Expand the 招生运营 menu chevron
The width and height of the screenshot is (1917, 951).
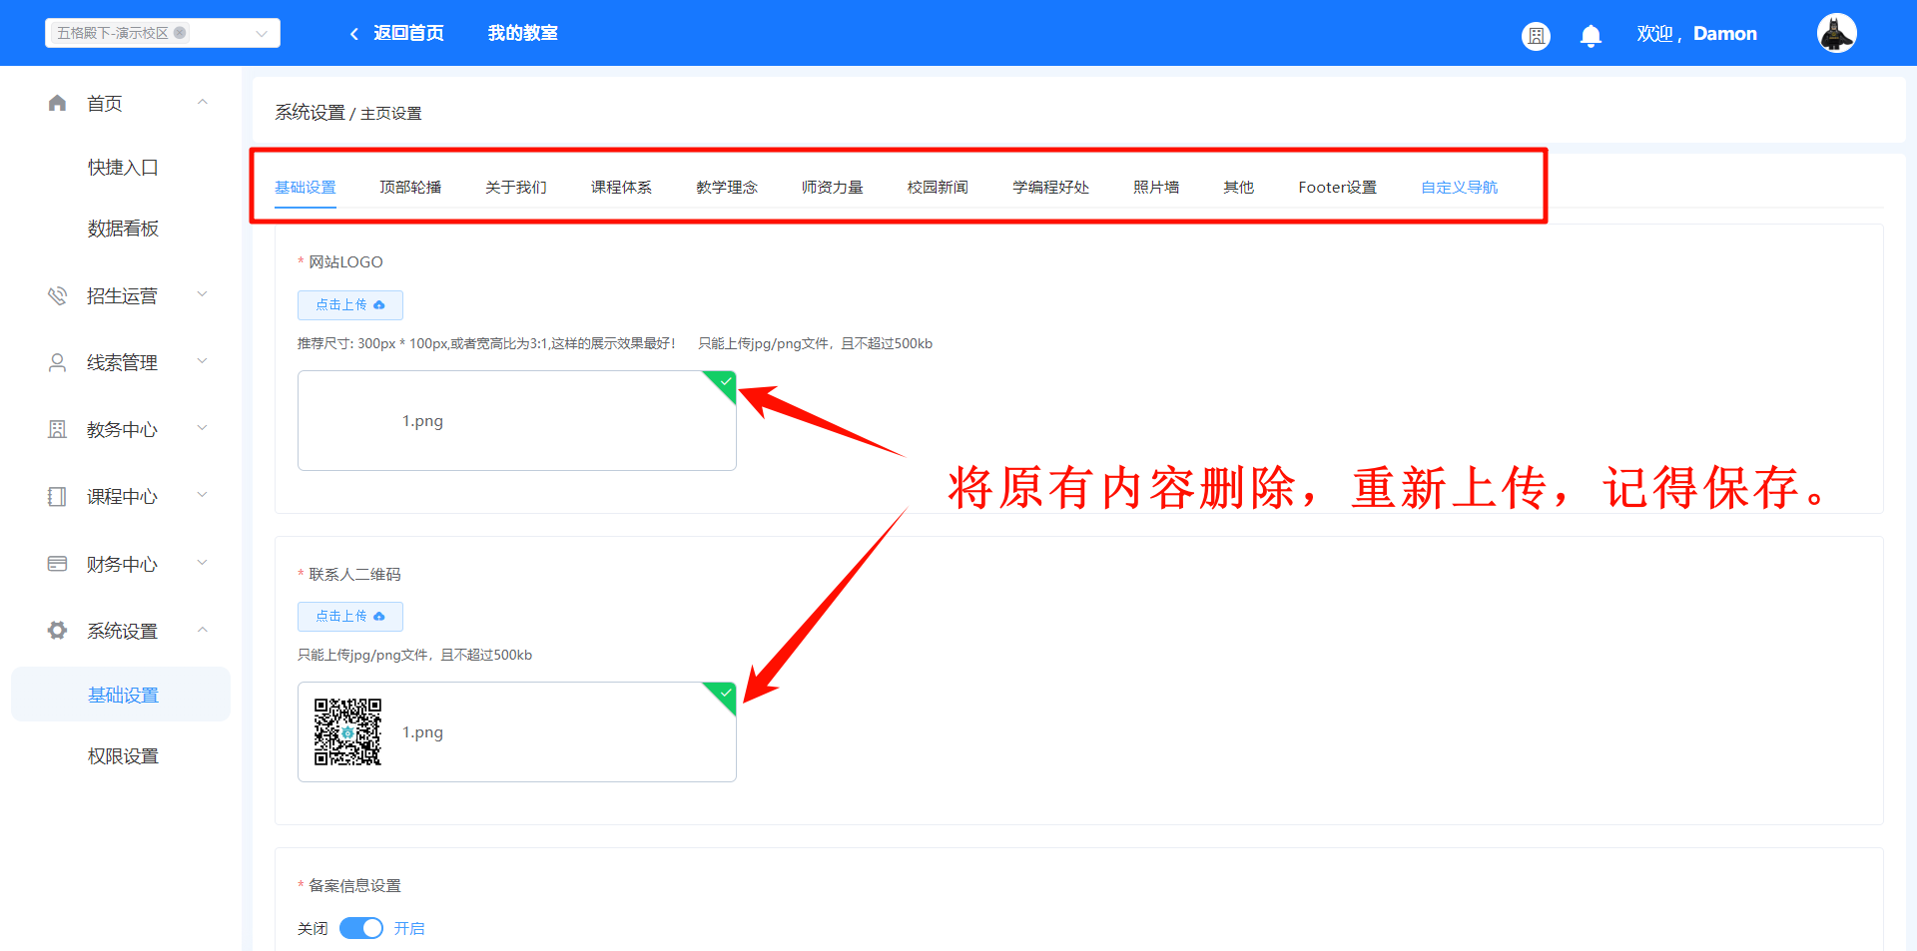(x=203, y=294)
